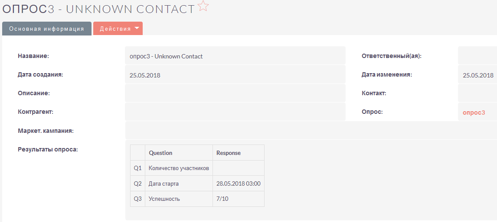Click the empty Контрагент field
The height and width of the screenshot is (222, 497).
235,112
